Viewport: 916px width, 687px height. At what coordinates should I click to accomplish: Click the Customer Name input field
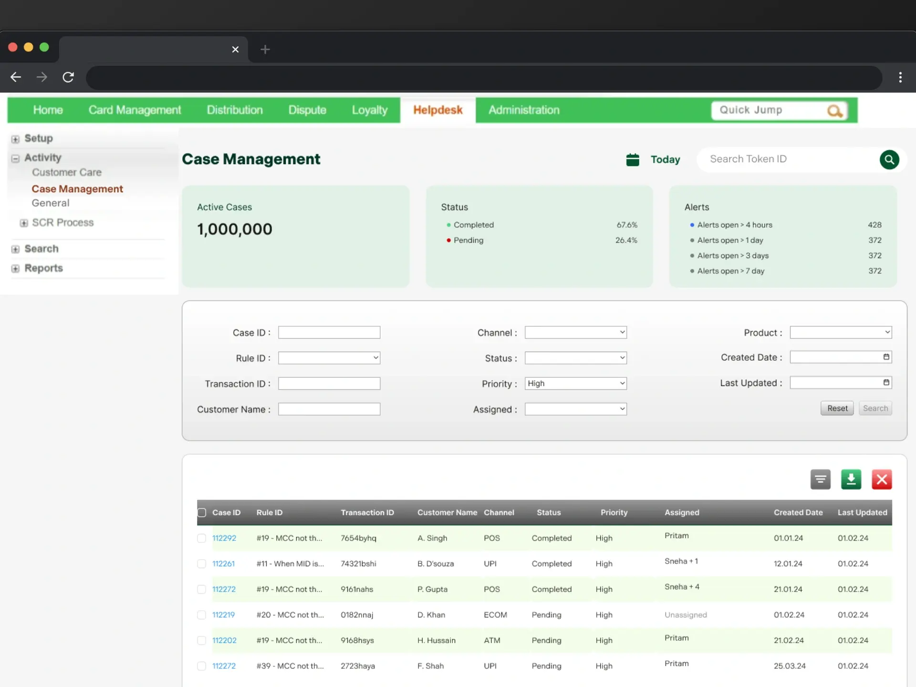point(329,409)
